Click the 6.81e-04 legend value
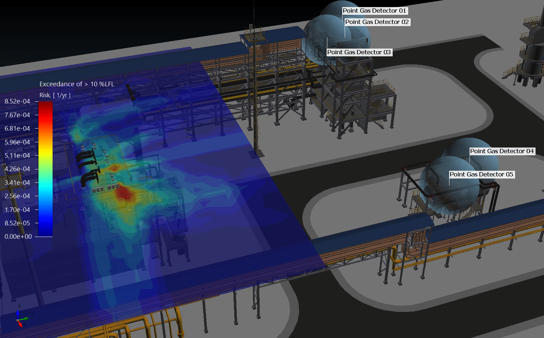 17,129
